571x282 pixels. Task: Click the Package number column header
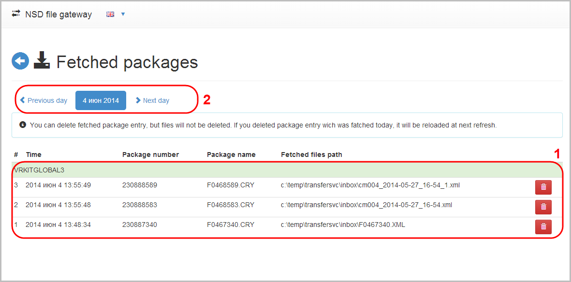click(151, 155)
